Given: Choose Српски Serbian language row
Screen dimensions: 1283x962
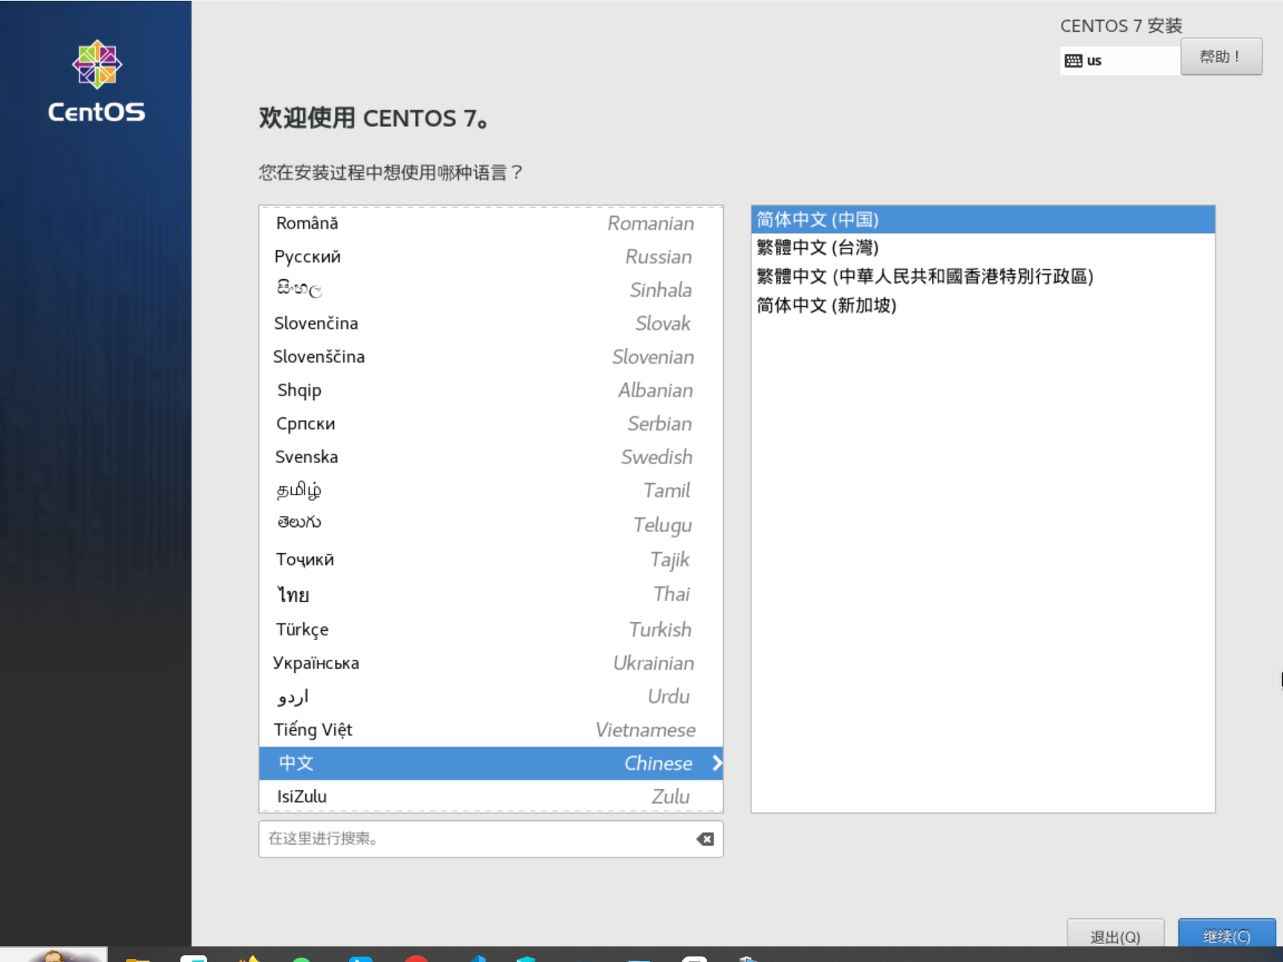Looking at the screenshot, I should pyautogui.click(x=491, y=424).
